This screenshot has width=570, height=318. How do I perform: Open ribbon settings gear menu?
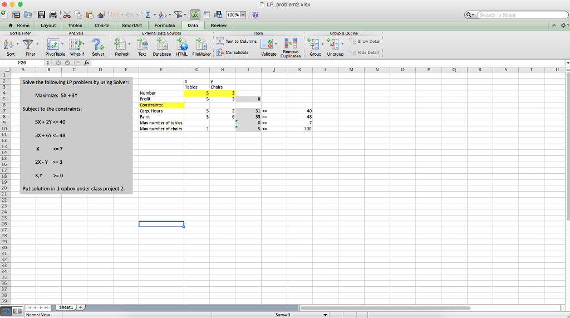pyautogui.click(x=563, y=26)
